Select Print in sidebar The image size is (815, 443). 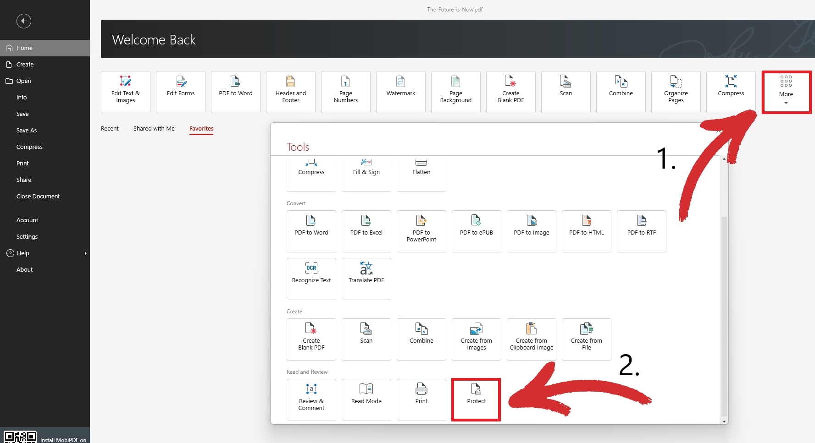click(x=45, y=164)
